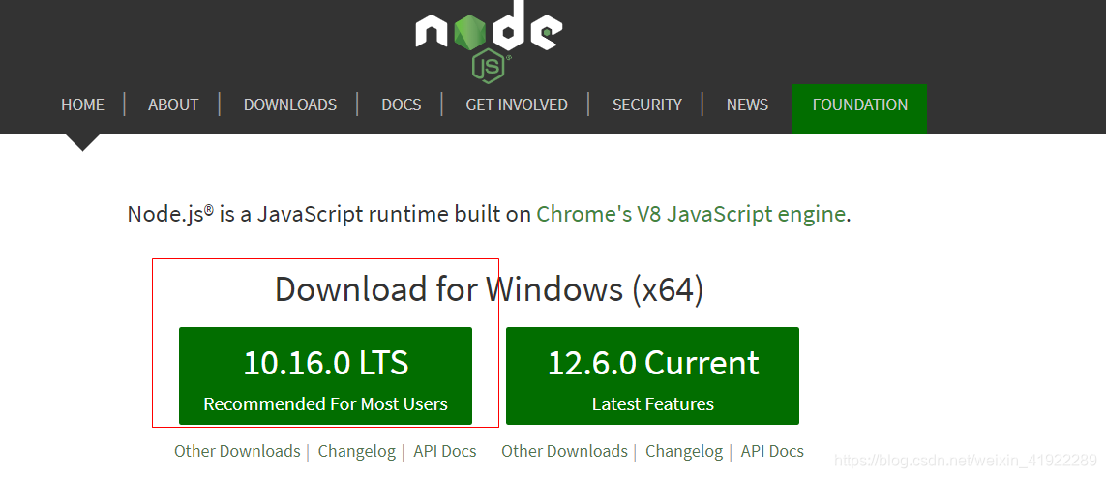Open the green FOUNDATION tab
Image resolution: width=1106 pixels, height=478 pixels.
coord(860,108)
